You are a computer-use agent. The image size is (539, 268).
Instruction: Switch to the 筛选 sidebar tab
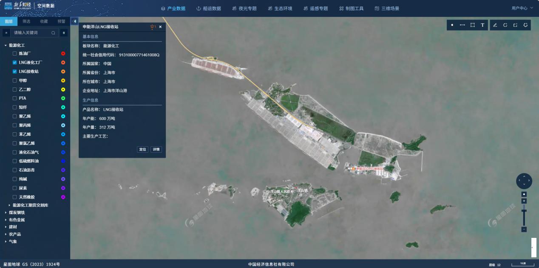26,21
